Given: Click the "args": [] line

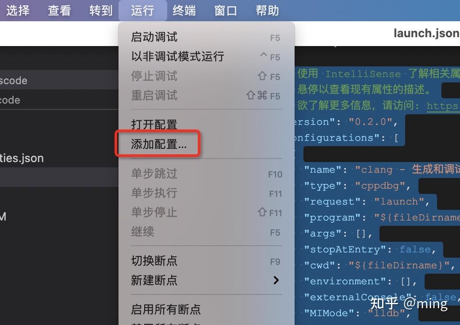Looking at the screenshot, I should click(x=338, y=233).
